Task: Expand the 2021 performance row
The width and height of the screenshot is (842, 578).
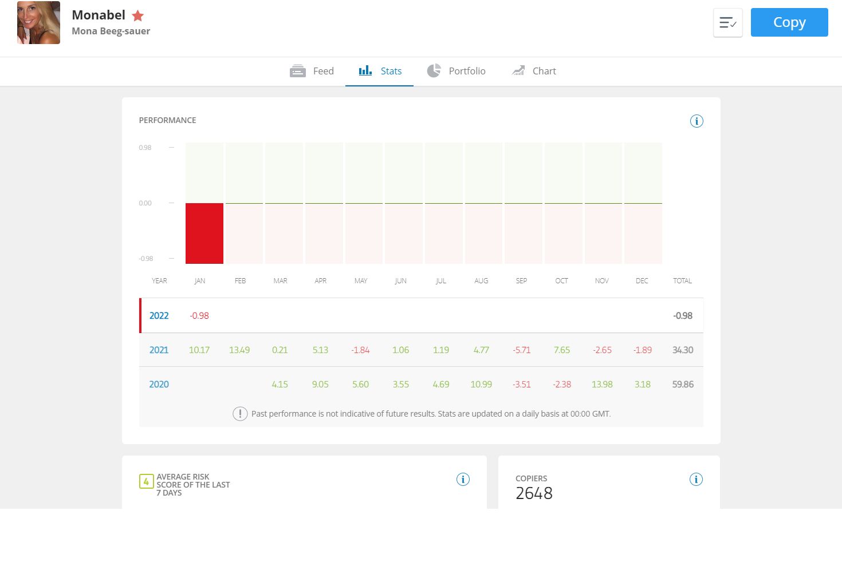Action: click(421, 350)
